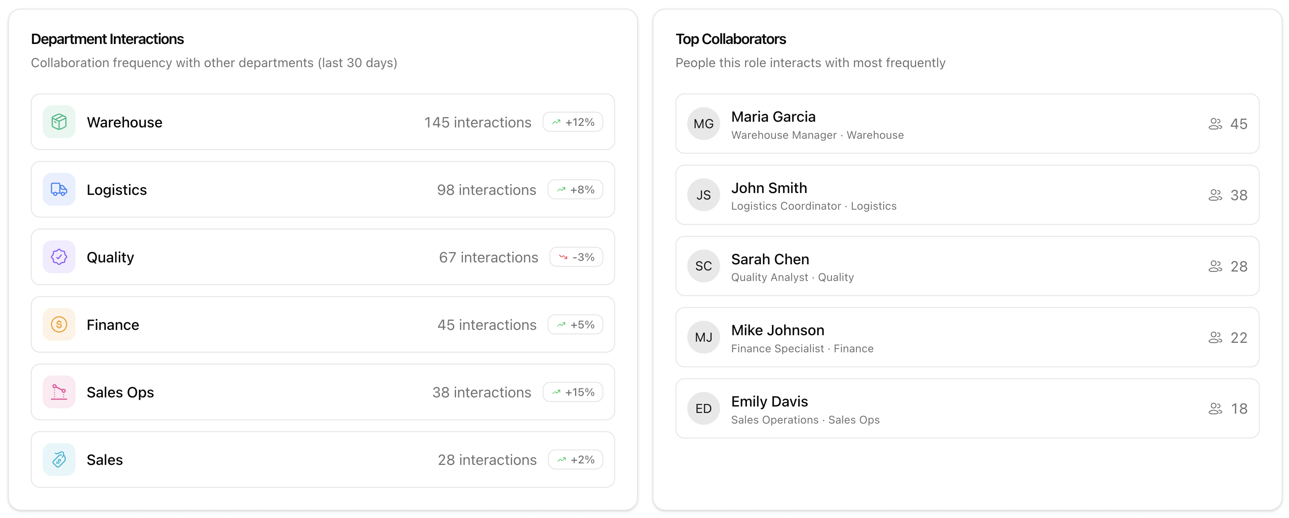The image size is (1289, 518).
Task: Click the people icon beside Emily Davis's count
Action: click(x=1215, y=409)
